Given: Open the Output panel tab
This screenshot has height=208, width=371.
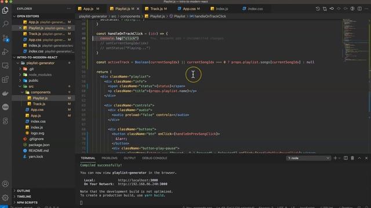Looking at the screenshot, I should [130, 158].
